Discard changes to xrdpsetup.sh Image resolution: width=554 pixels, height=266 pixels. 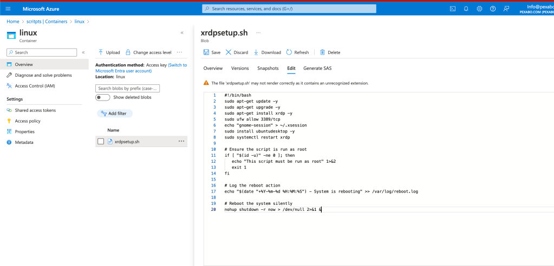point(237,52)
